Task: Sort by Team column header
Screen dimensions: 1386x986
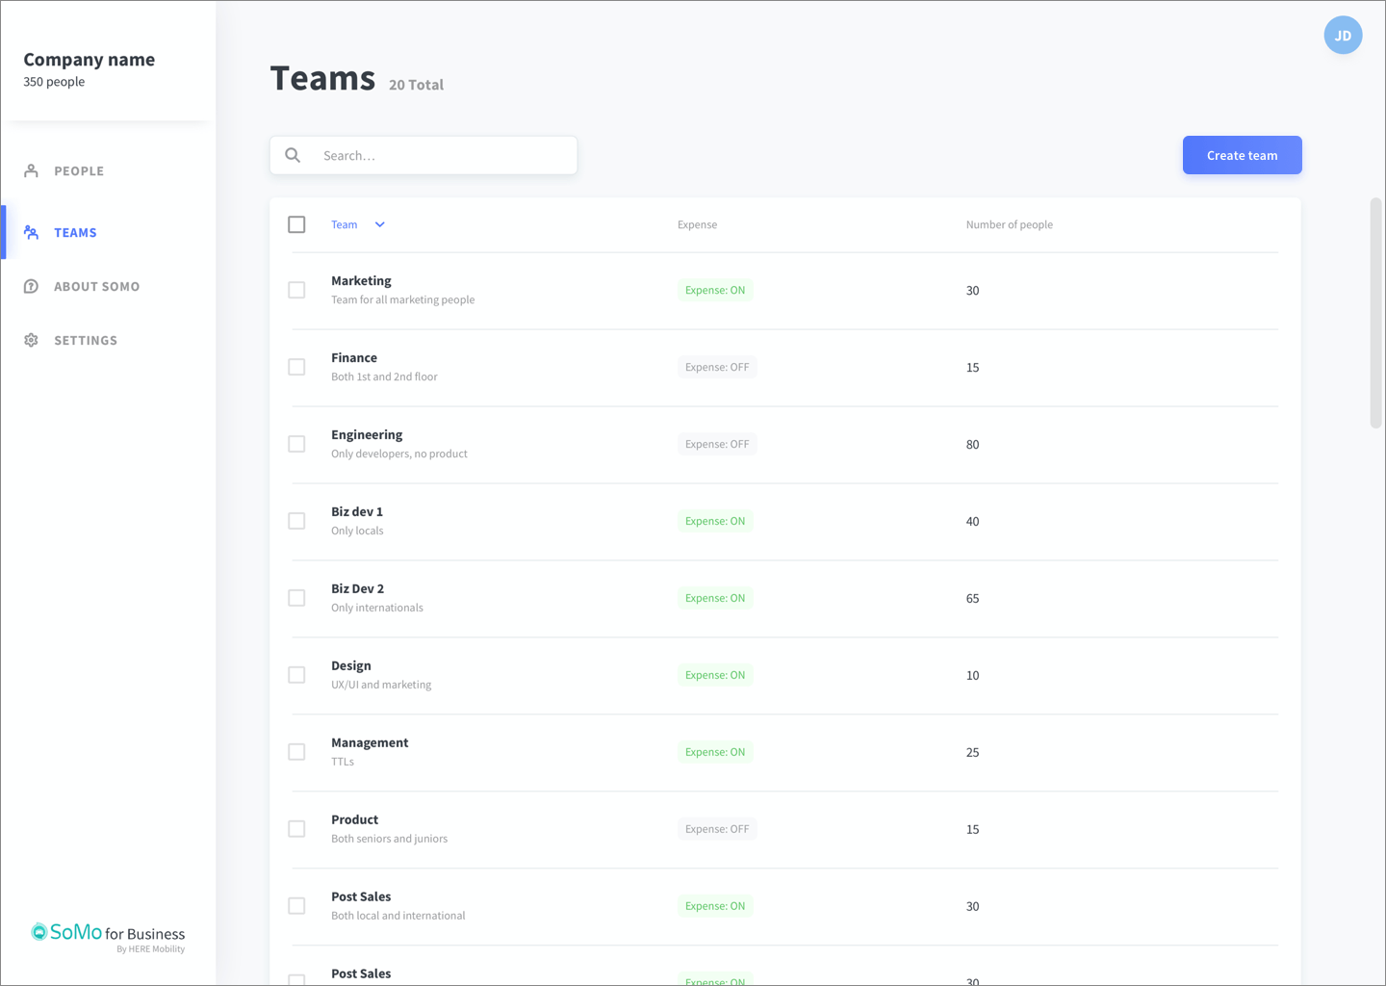Action: (x=344, y=224)
